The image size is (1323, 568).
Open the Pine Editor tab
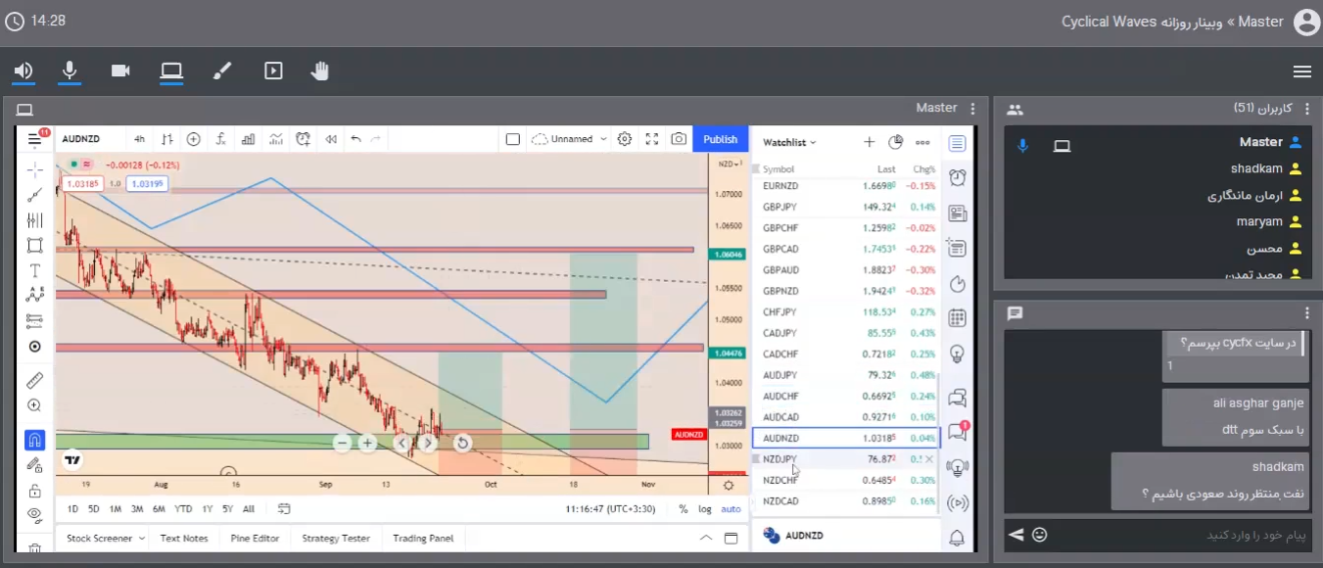tap(255, 538)
